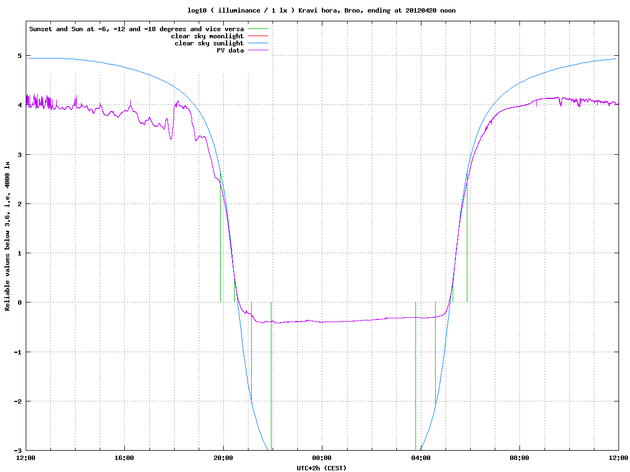630x472 pixels.
Task: Click the y-axis tick label -1
Action: click(18, 352)
